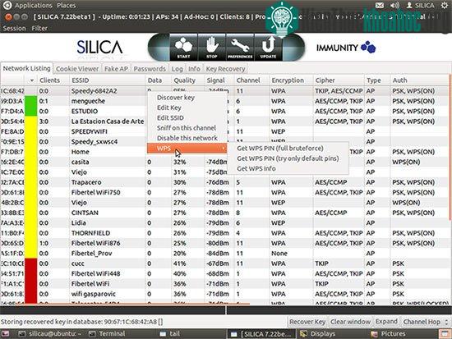The height and width of the screenshot is (339, 452).
Task: Choose Get WPS PIN (full bruteforce)
Action: click(288, 149)
